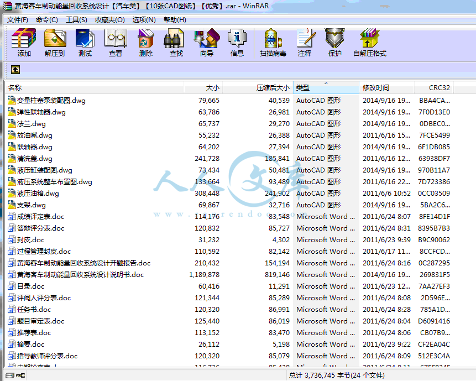Start 扫描病毒 (Virus Scan)
Image resolution: width=476 pixels, height=381 pixels.
coord(273,38)
